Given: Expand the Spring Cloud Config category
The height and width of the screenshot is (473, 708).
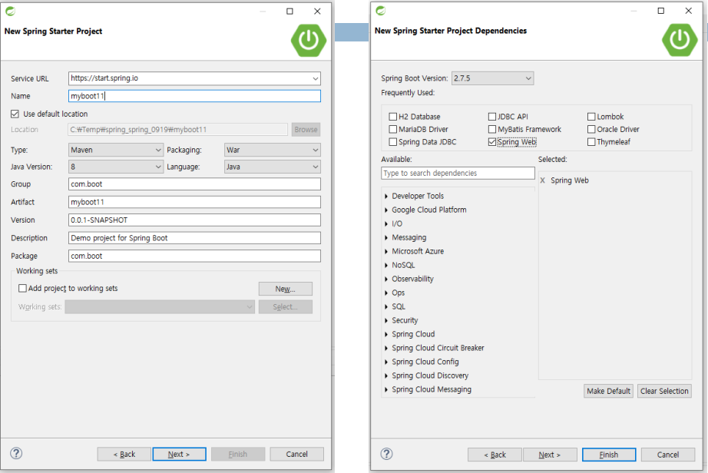Looking at the screenshot, I should coord(386,362).
